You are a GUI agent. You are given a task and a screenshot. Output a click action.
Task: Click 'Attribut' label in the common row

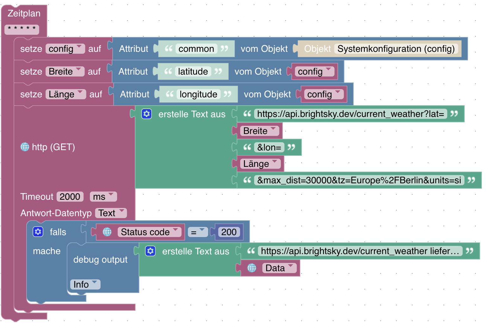[134, 49]
